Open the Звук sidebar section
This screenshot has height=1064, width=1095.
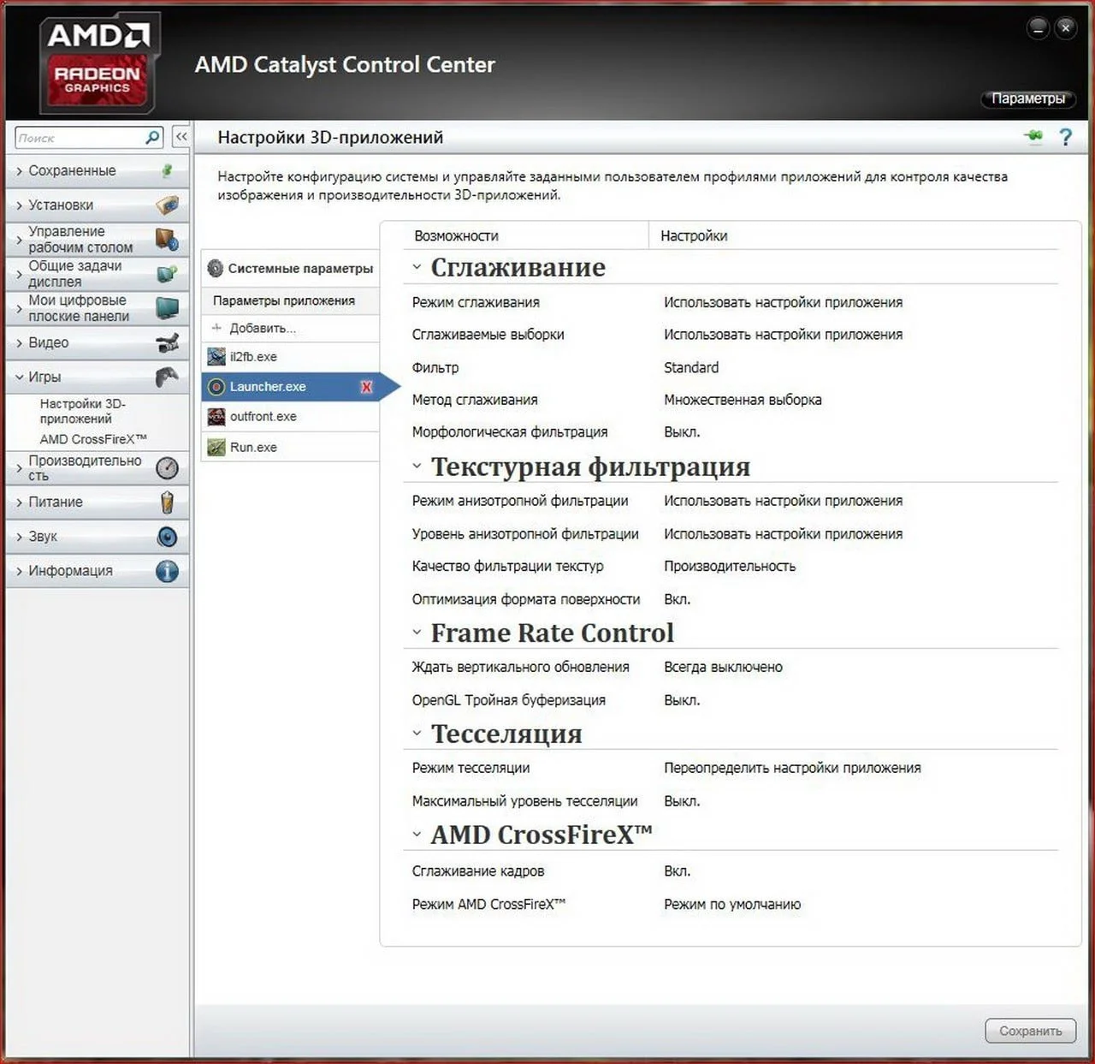(98, 537)
